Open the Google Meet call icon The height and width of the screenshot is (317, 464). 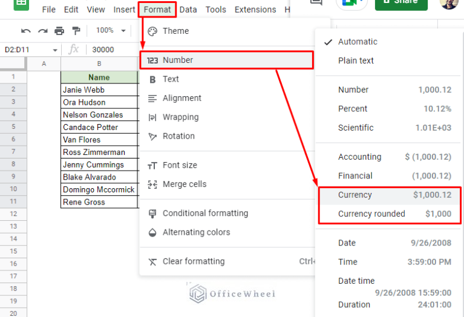[351, 4]
